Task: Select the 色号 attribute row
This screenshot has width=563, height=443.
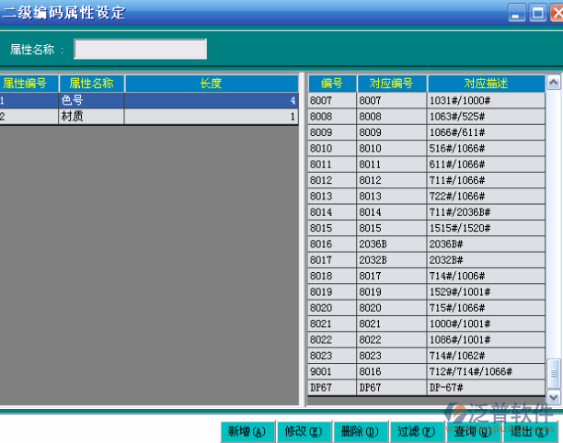Action: tap(92, 100)
